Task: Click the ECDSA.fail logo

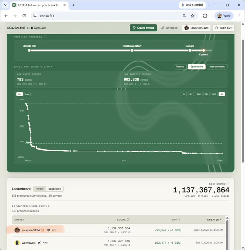Action: pyautogui.click(x=16, y=28)
